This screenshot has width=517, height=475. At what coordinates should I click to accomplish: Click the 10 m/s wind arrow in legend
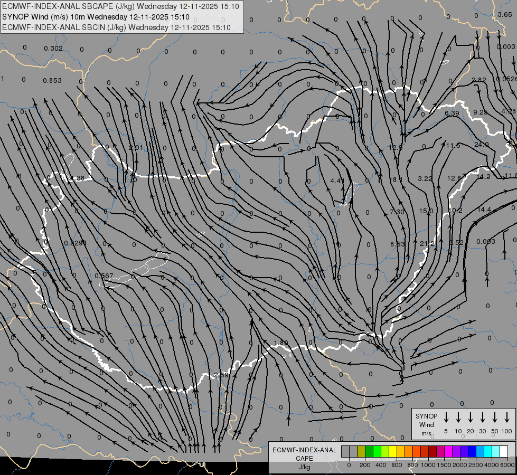(458, 417)
